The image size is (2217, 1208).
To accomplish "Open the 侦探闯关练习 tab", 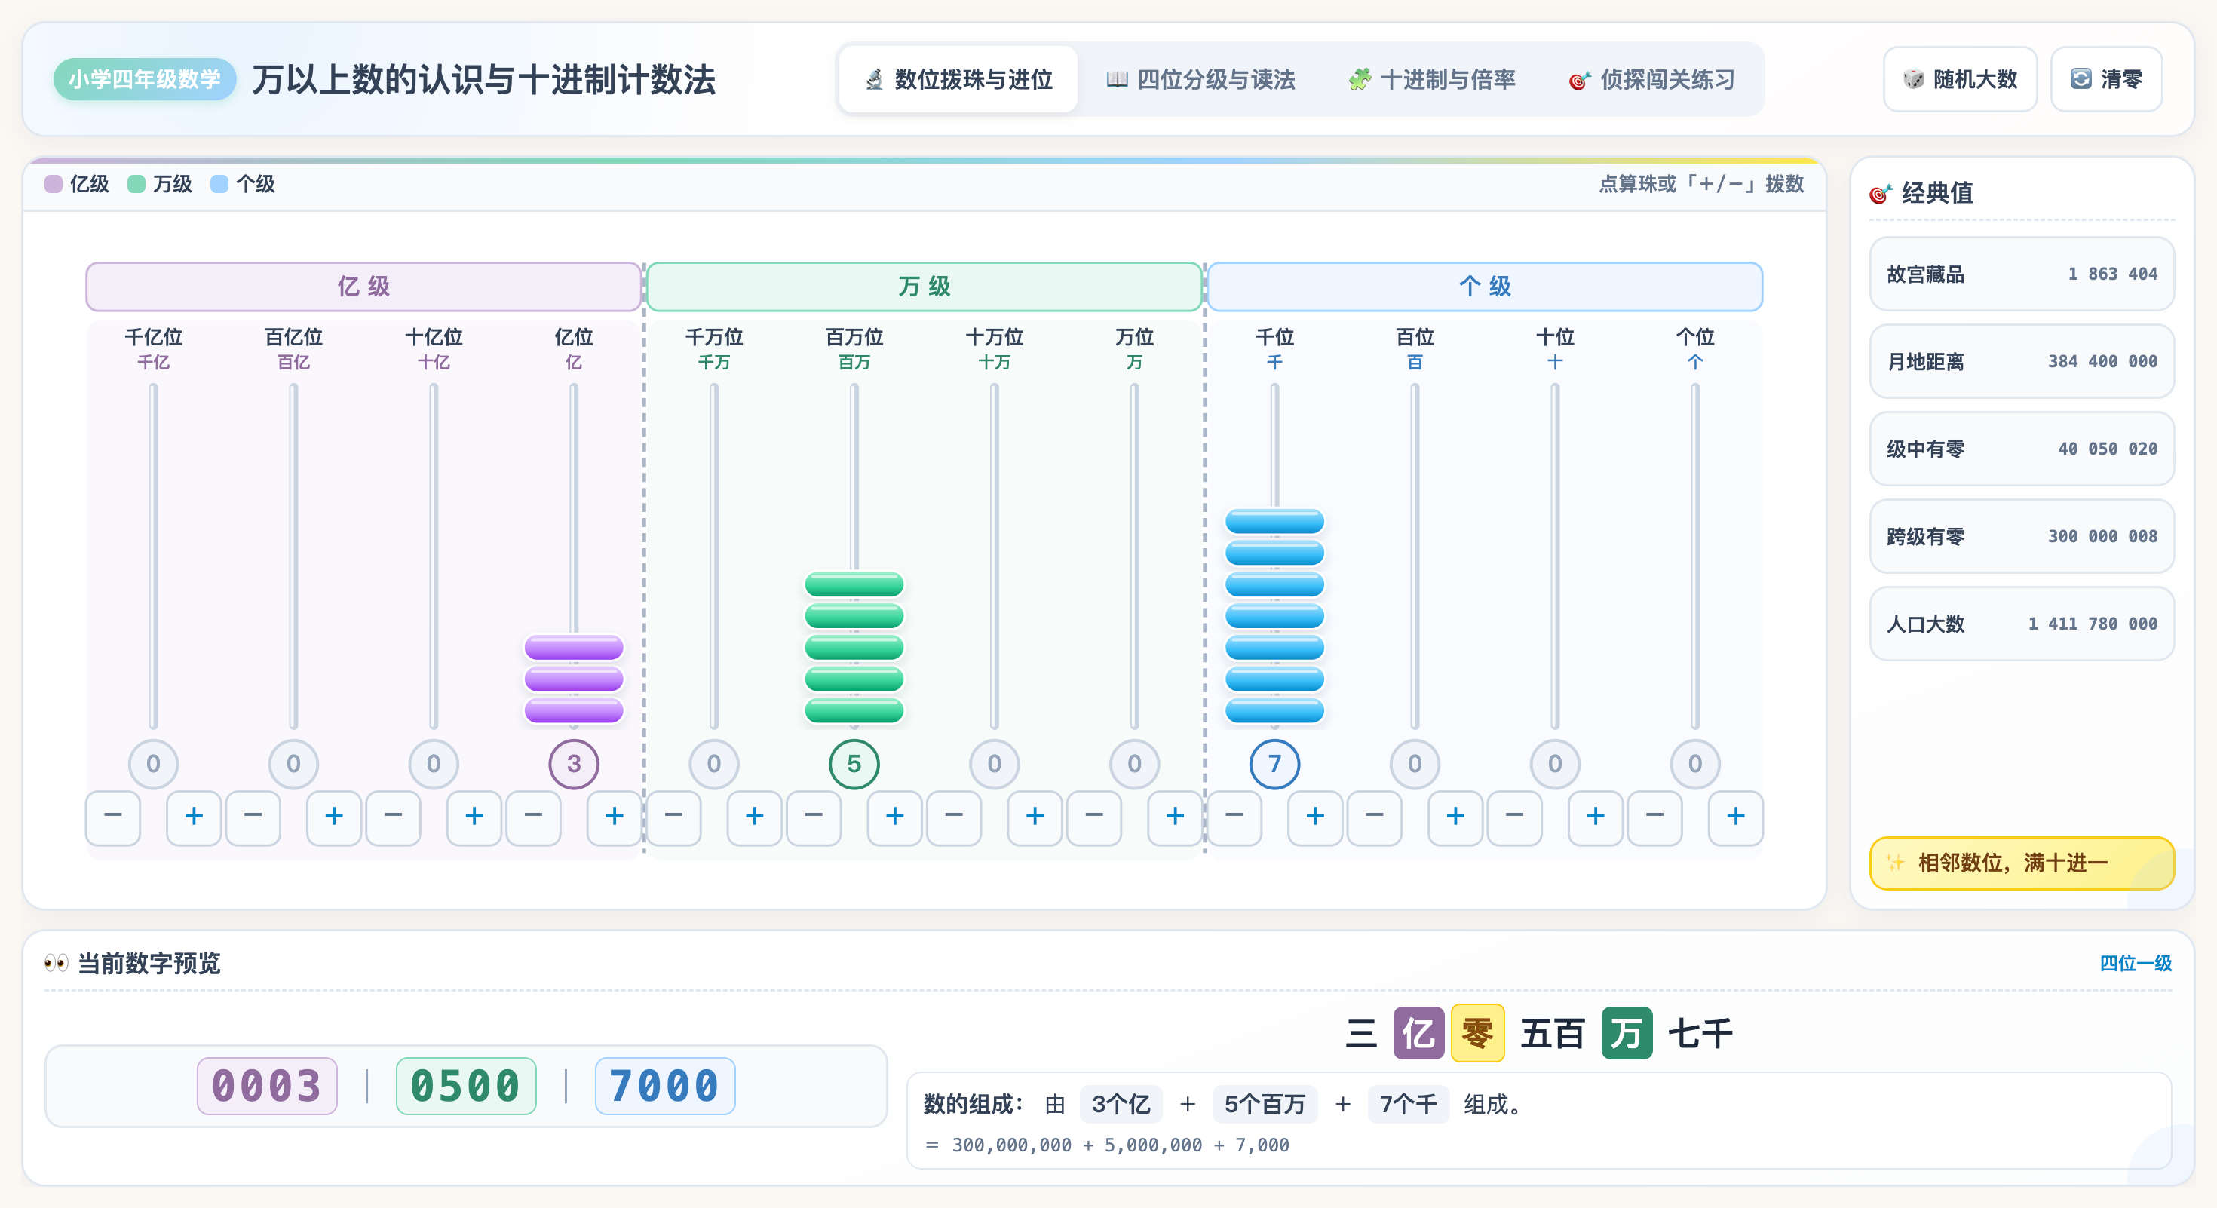I will pos(1651,79).
